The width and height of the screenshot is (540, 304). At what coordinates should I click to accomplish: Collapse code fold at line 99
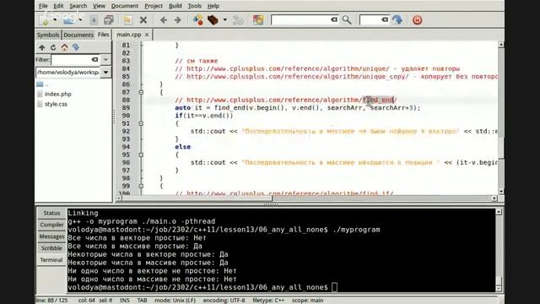[141, 186]
